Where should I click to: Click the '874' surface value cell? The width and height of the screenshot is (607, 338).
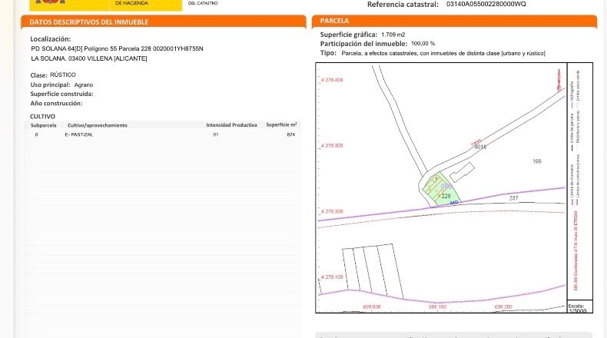[x=291, y=134]
